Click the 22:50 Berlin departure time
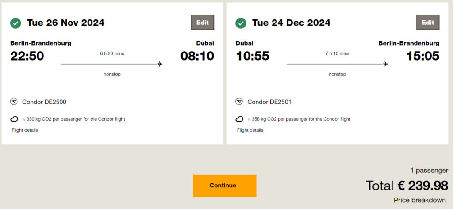 tap(27, 56)
